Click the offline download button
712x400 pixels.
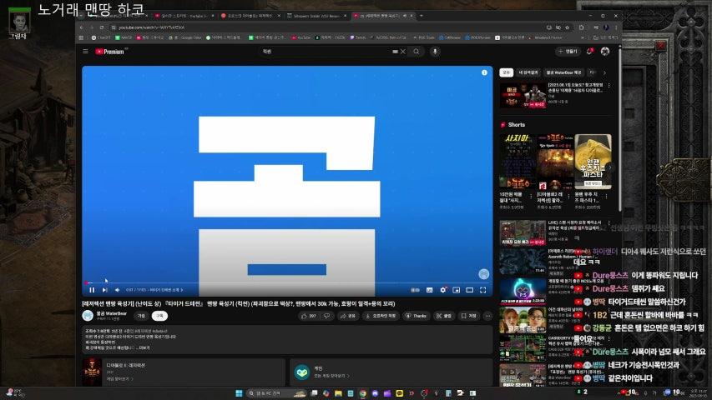[x=381, y=316]
